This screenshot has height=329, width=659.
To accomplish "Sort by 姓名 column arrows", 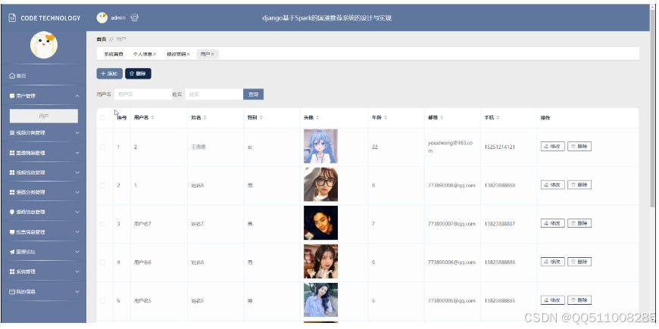I will [205, 118].
